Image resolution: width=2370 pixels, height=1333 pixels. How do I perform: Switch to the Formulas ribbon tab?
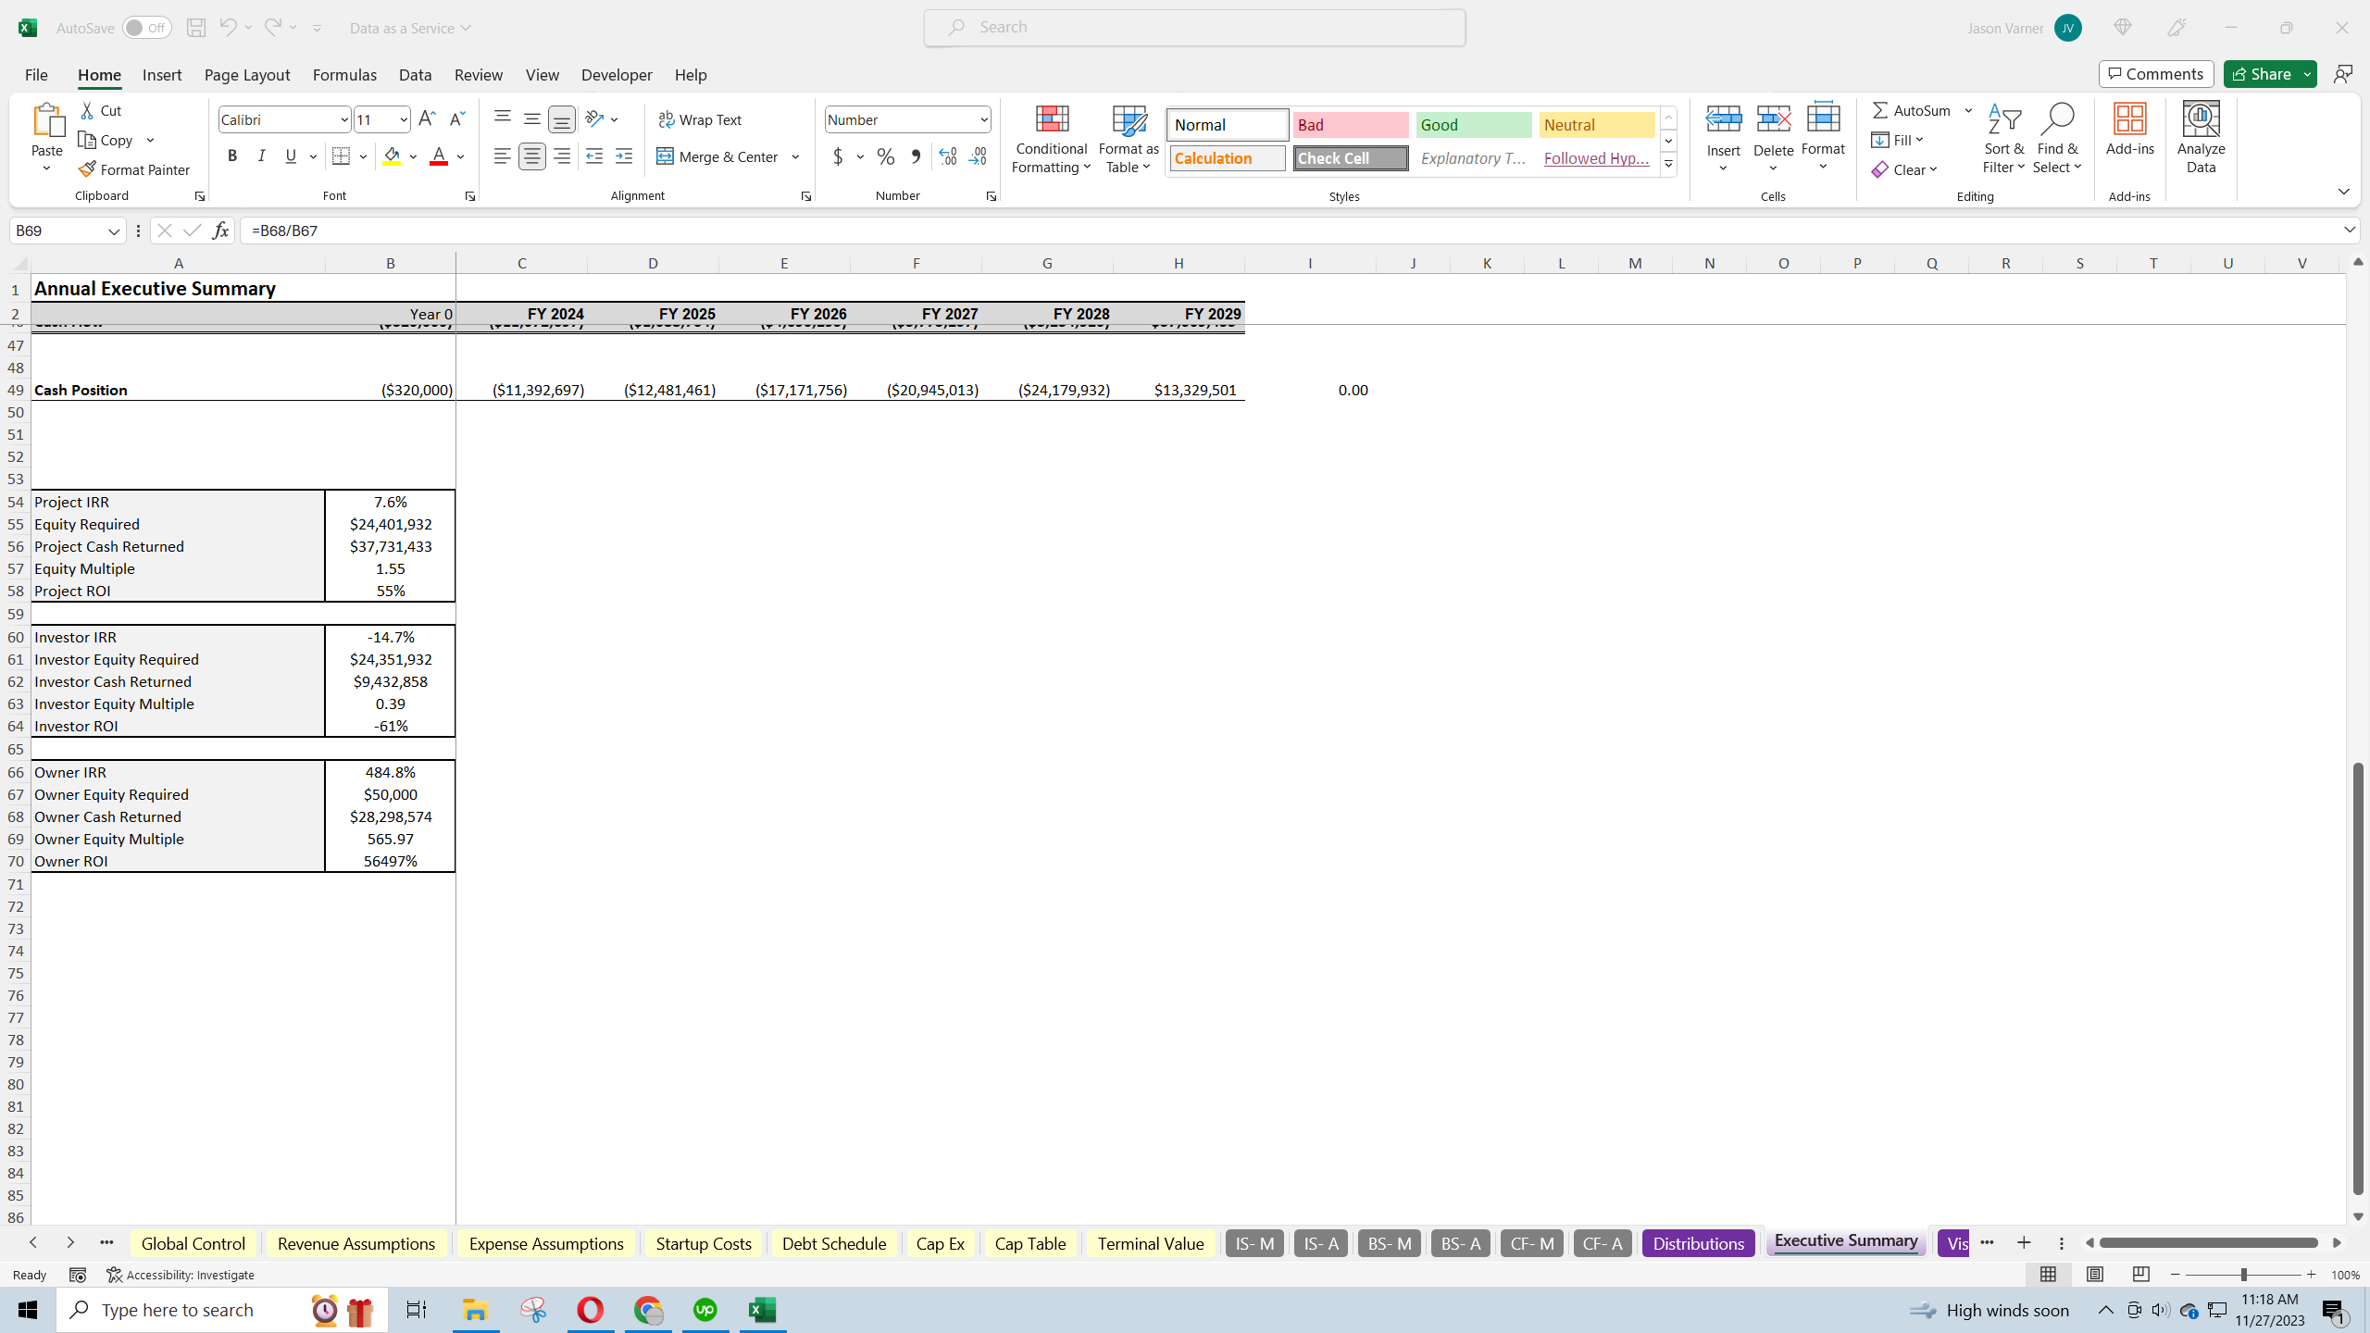coord(343,75)
